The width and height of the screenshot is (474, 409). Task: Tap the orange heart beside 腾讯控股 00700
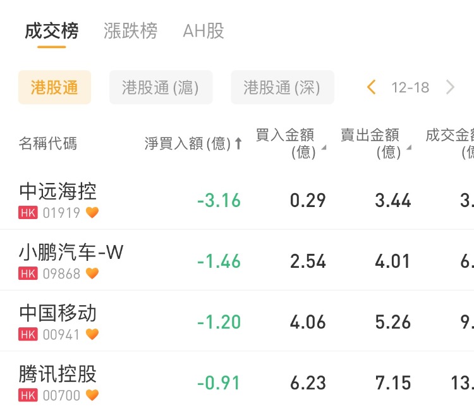(x=92, y=395)
